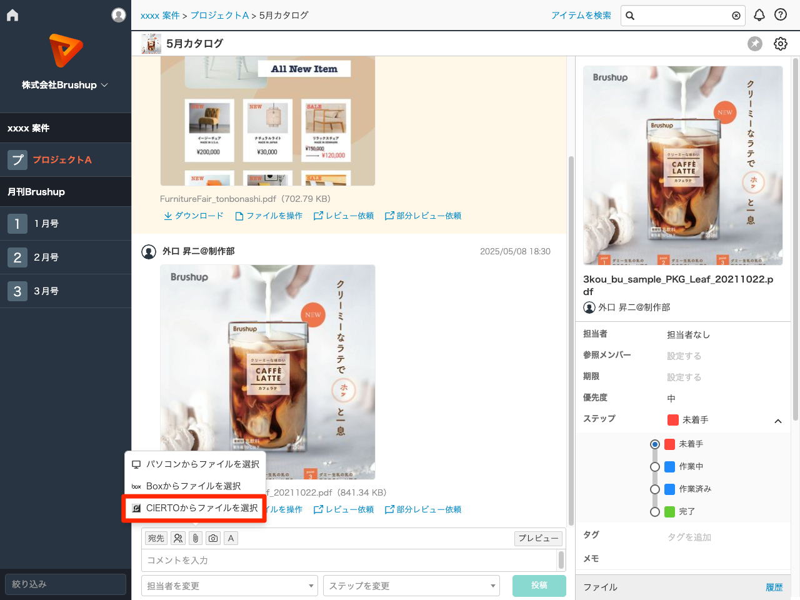Clear the search field with the X icon
The height and width of the screenshot is (600, 800).
[736, 16]
